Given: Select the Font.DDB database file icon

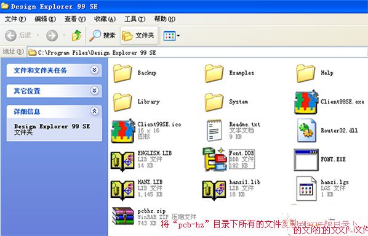Looking at the screenshot, I should 215,159.
